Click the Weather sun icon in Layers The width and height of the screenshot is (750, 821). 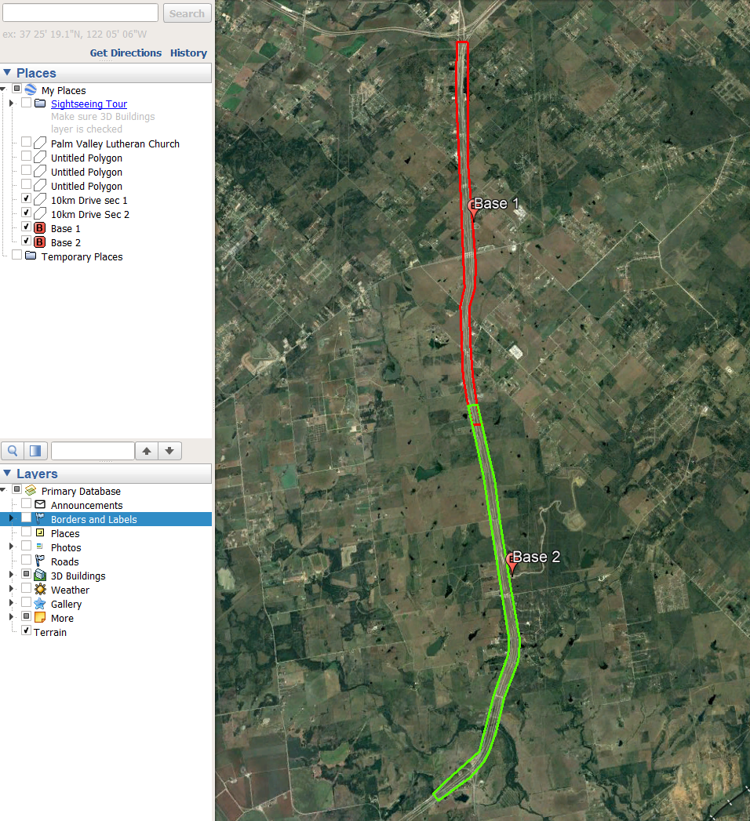pyautogui.click(x=39, y=590)
